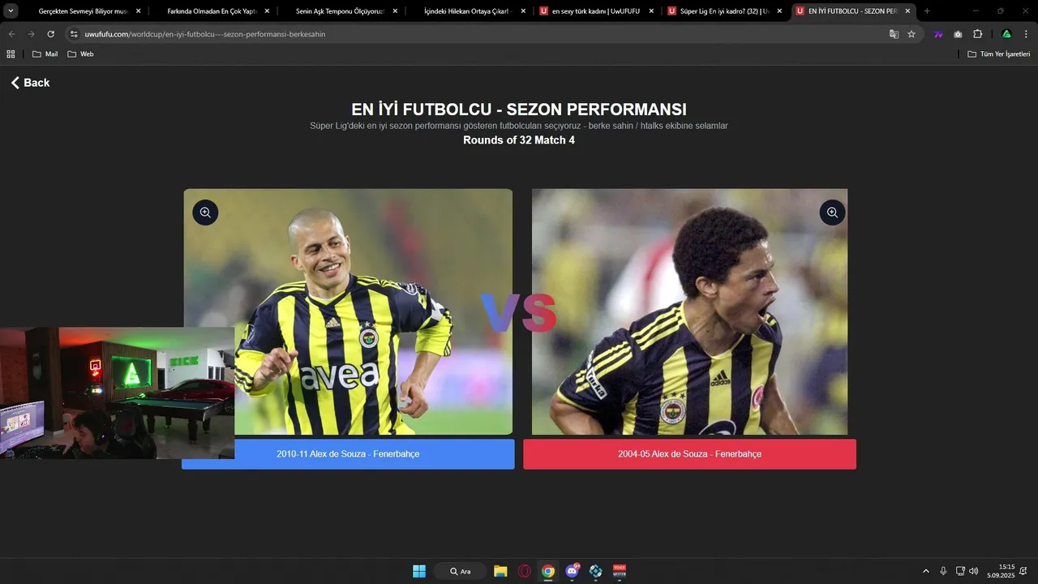Open the Web bookmarks folder
The image size is (1038, 584).
coord(80,54)
